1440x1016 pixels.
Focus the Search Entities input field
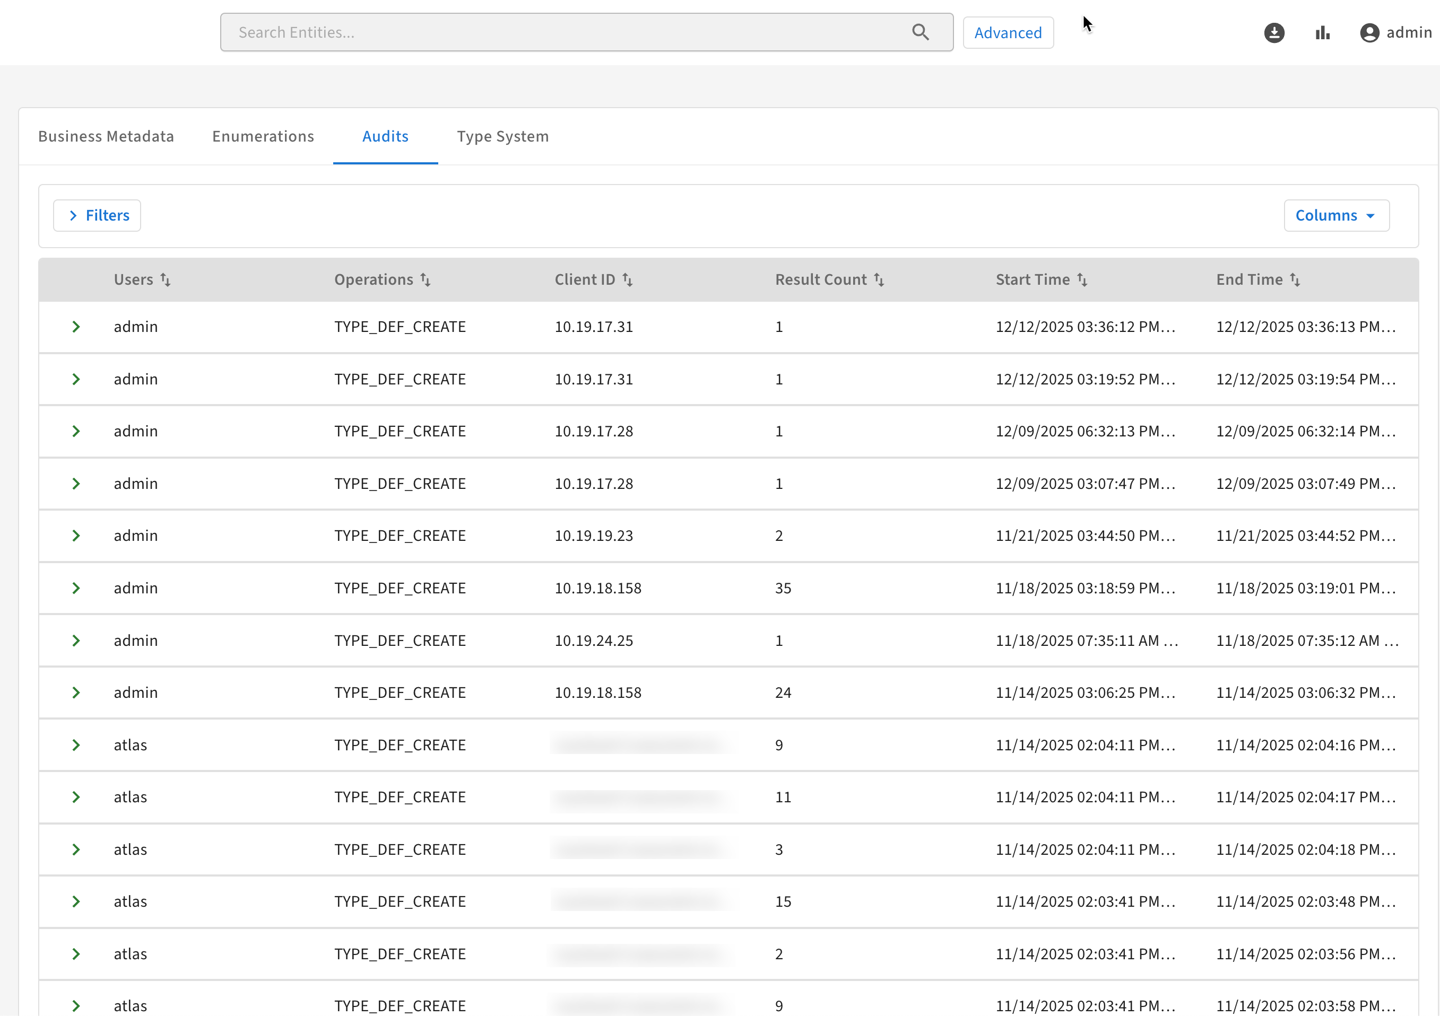tap(565, 32)
